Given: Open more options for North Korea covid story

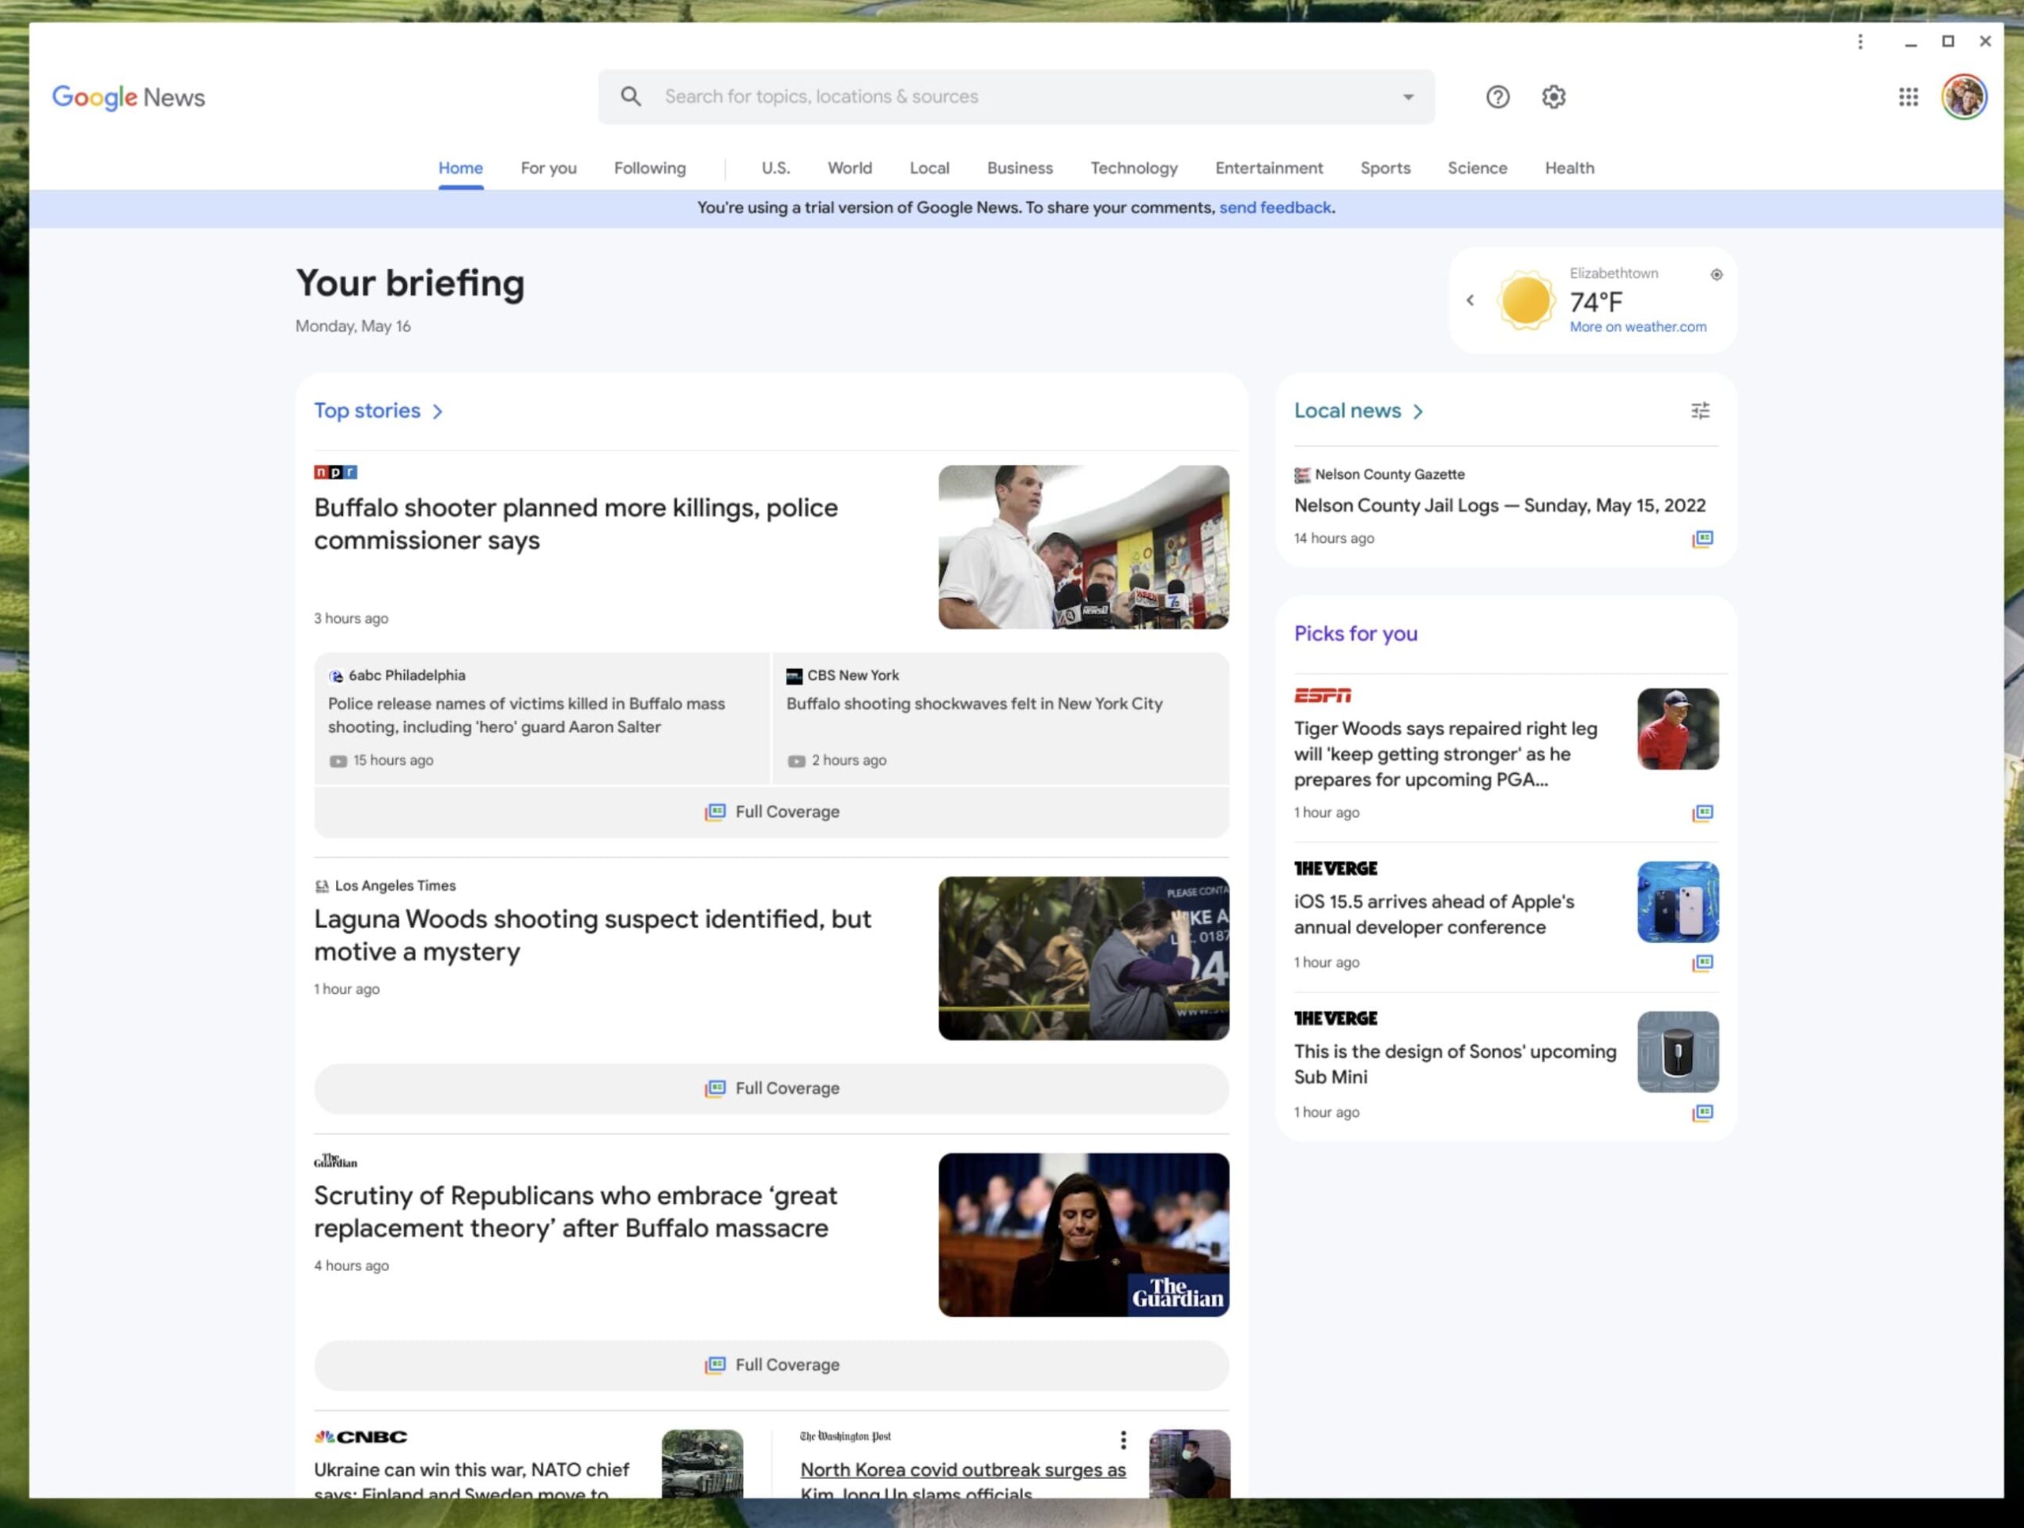Looking at the screenshot, I should tap(1123, 1439).
